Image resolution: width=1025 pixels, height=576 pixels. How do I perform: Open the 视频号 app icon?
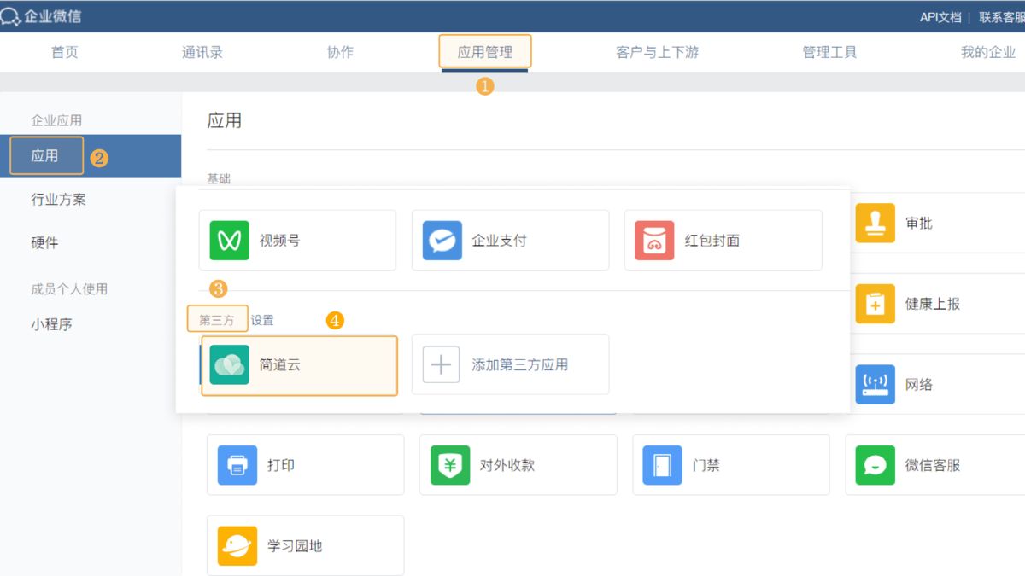[229, 241]
